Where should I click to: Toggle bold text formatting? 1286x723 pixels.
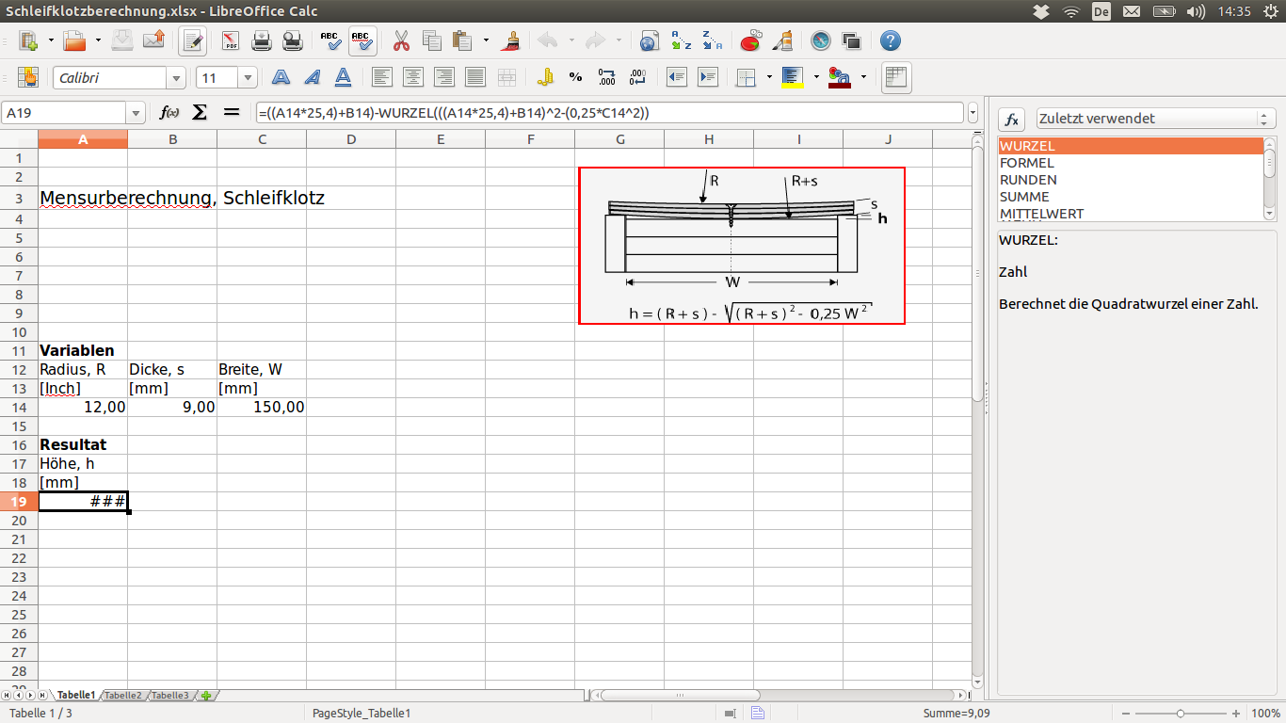point(281,78)
